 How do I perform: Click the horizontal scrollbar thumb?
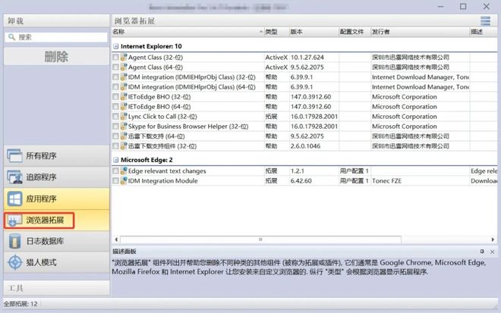click(260, 239)
